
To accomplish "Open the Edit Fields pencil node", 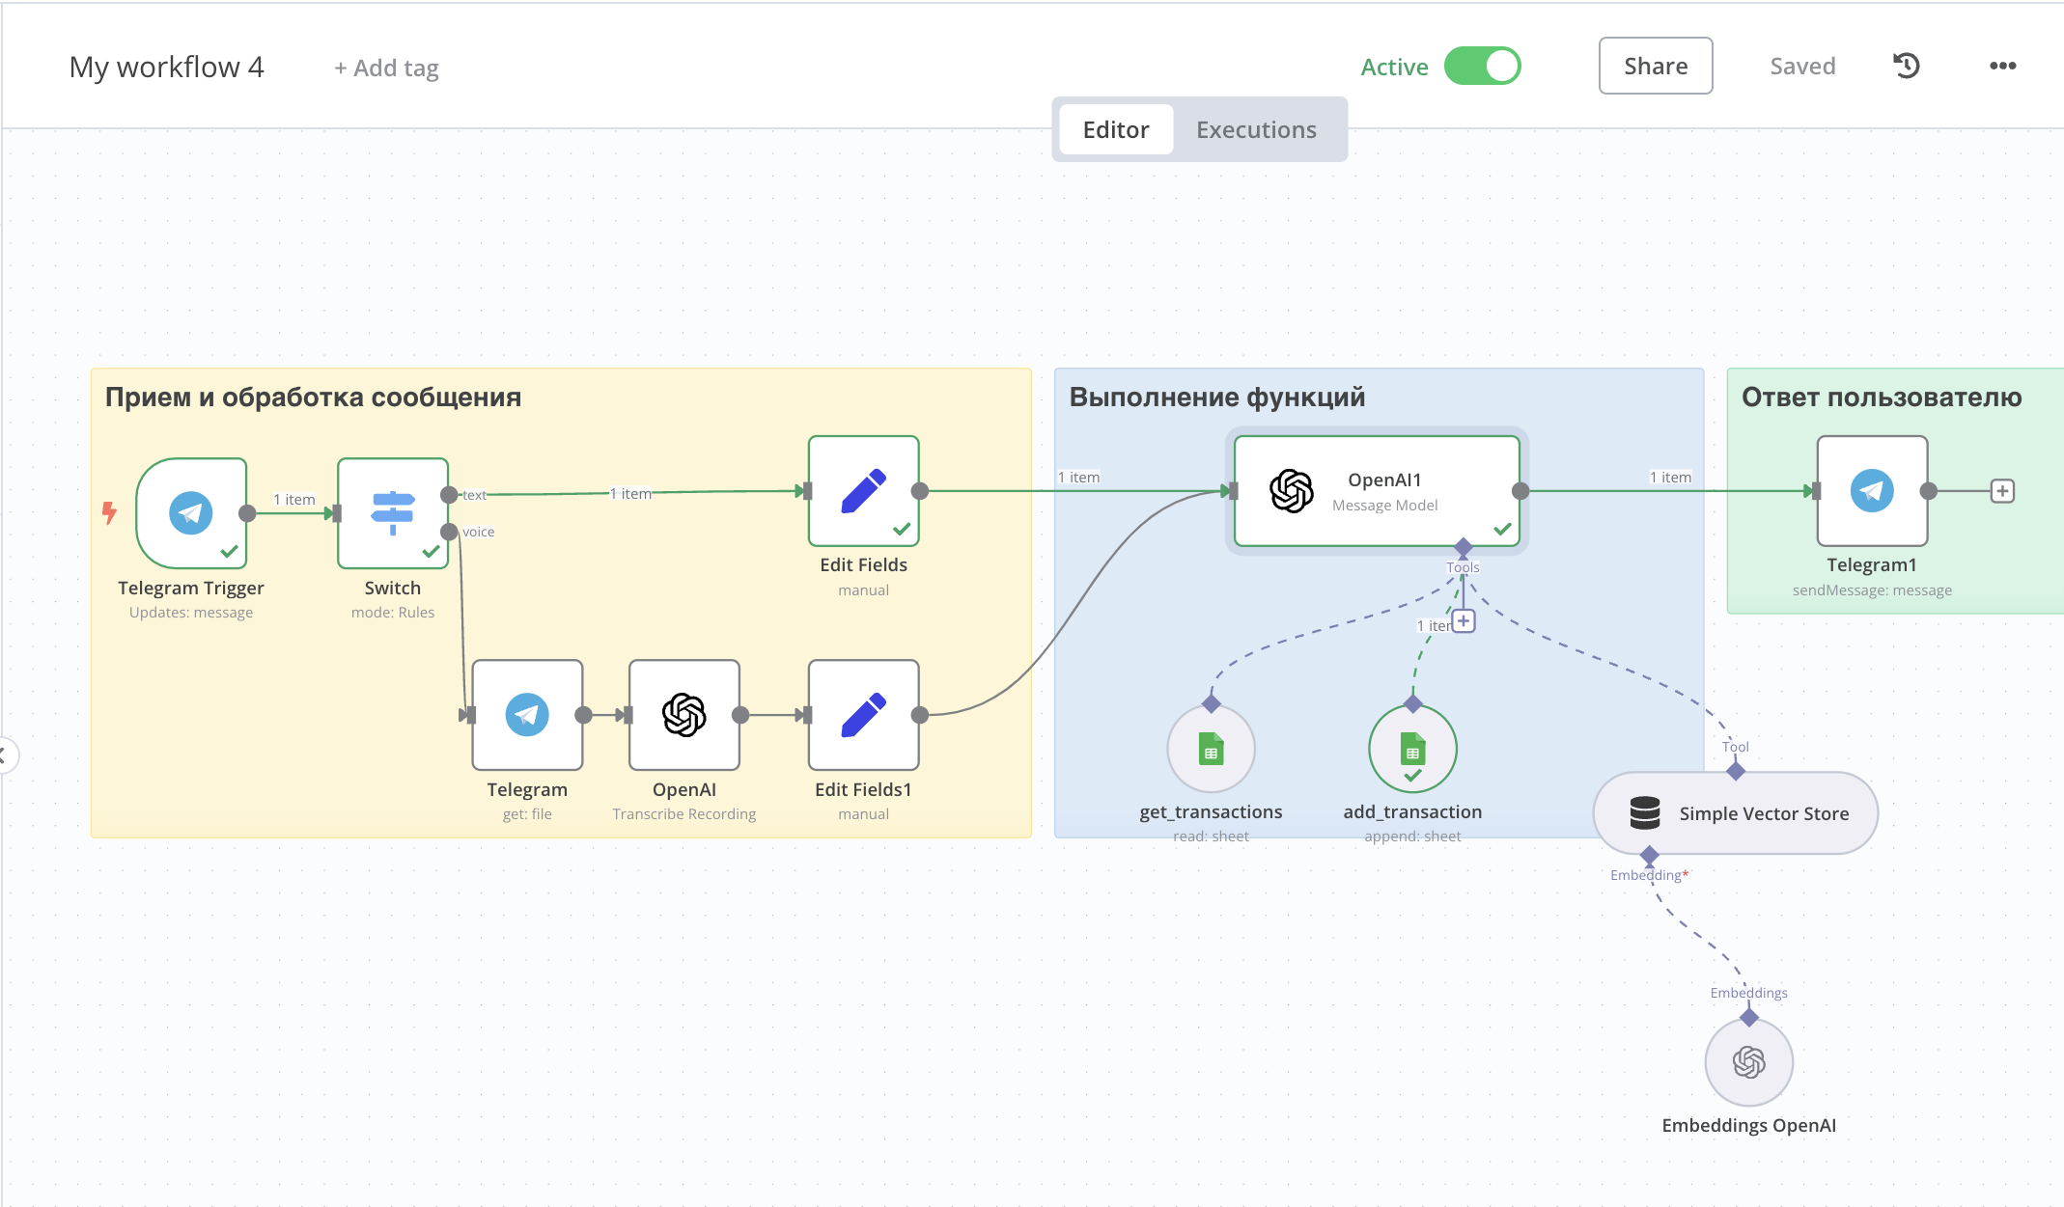I will 864,491.
